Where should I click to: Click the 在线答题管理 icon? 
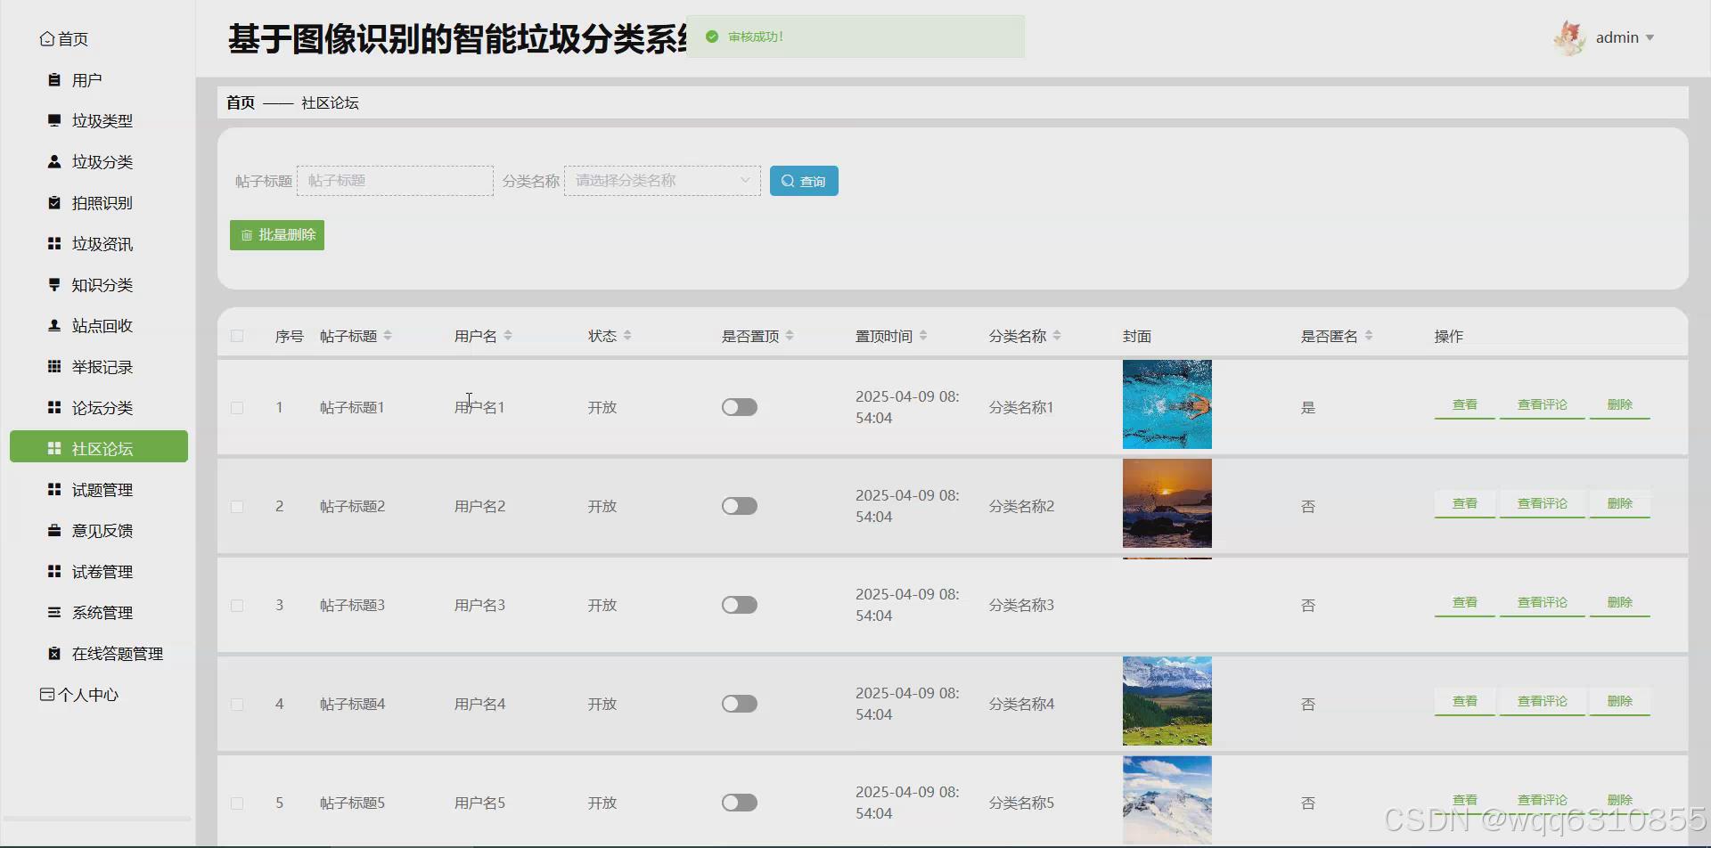point(54,653)
